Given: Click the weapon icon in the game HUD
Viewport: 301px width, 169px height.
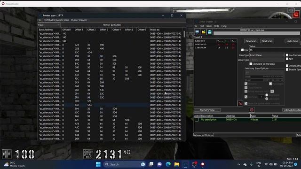Looking at the screenshot, I should [x=88, y=154].
